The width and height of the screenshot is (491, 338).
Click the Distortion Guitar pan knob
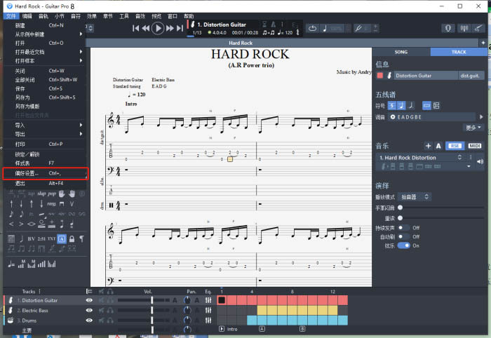point(187,300)
